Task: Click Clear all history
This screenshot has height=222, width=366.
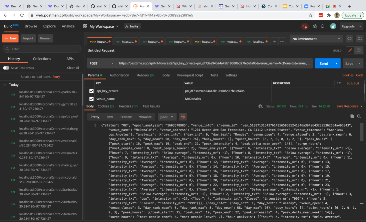Action: (x=73, y=68)
